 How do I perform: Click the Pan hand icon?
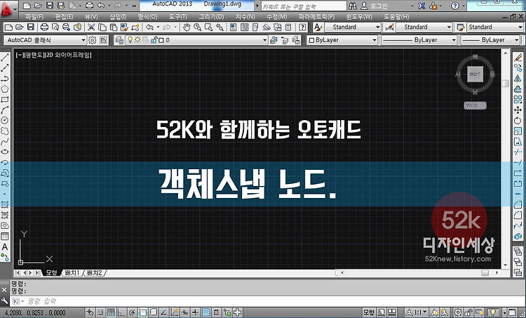point(187,27)
